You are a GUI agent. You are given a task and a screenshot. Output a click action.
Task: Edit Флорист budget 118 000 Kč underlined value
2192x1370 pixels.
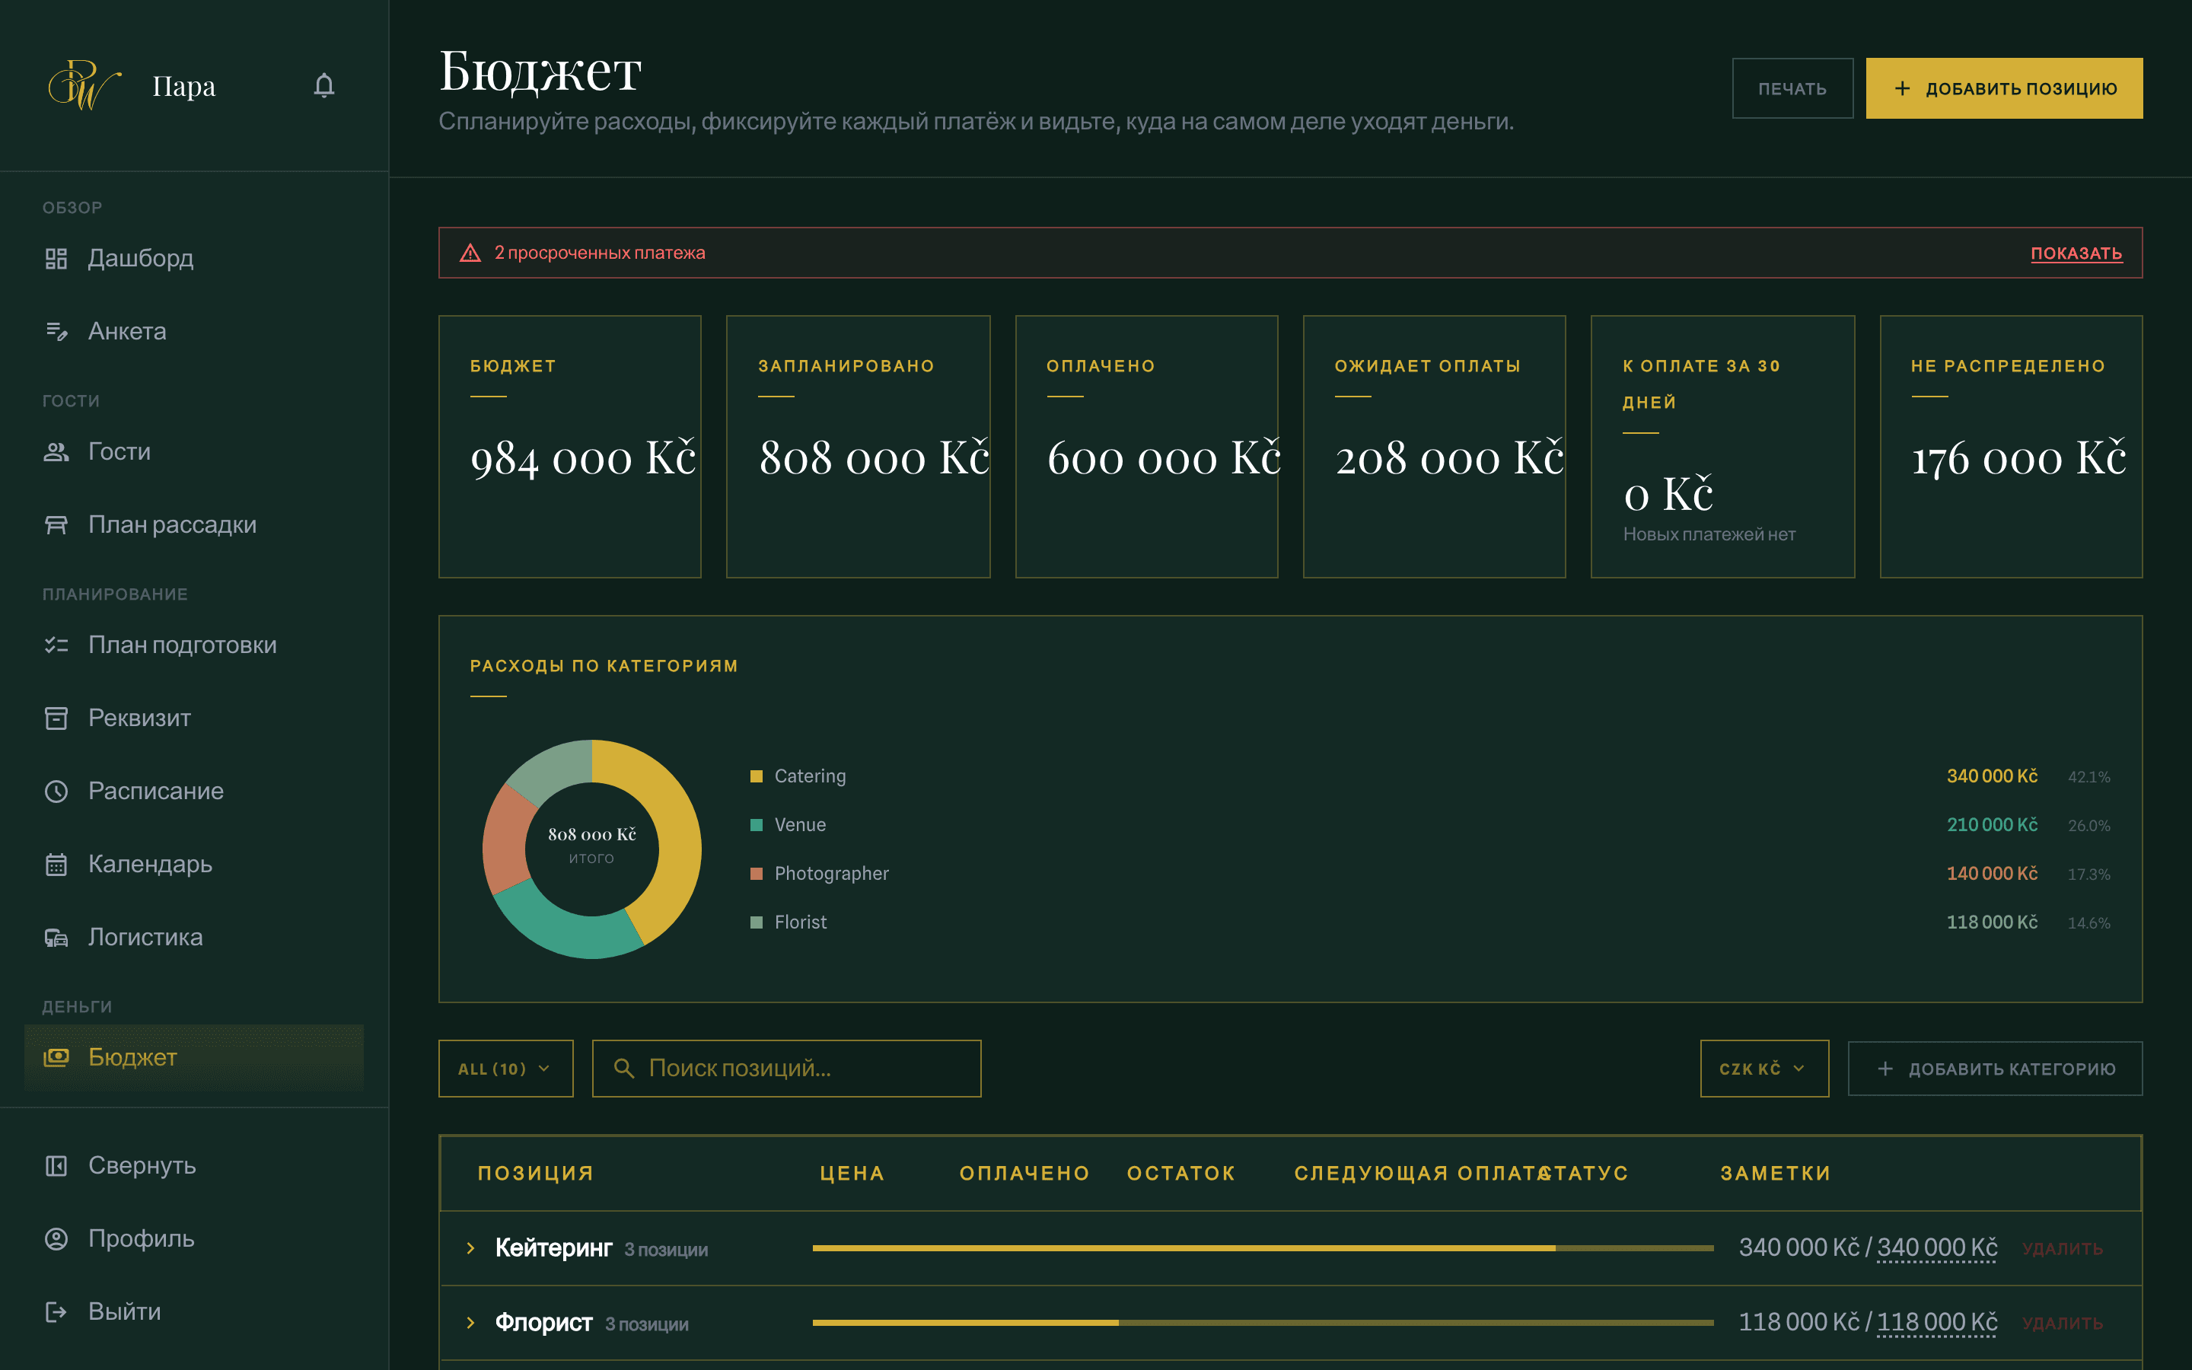[x=1936, y=1322]
